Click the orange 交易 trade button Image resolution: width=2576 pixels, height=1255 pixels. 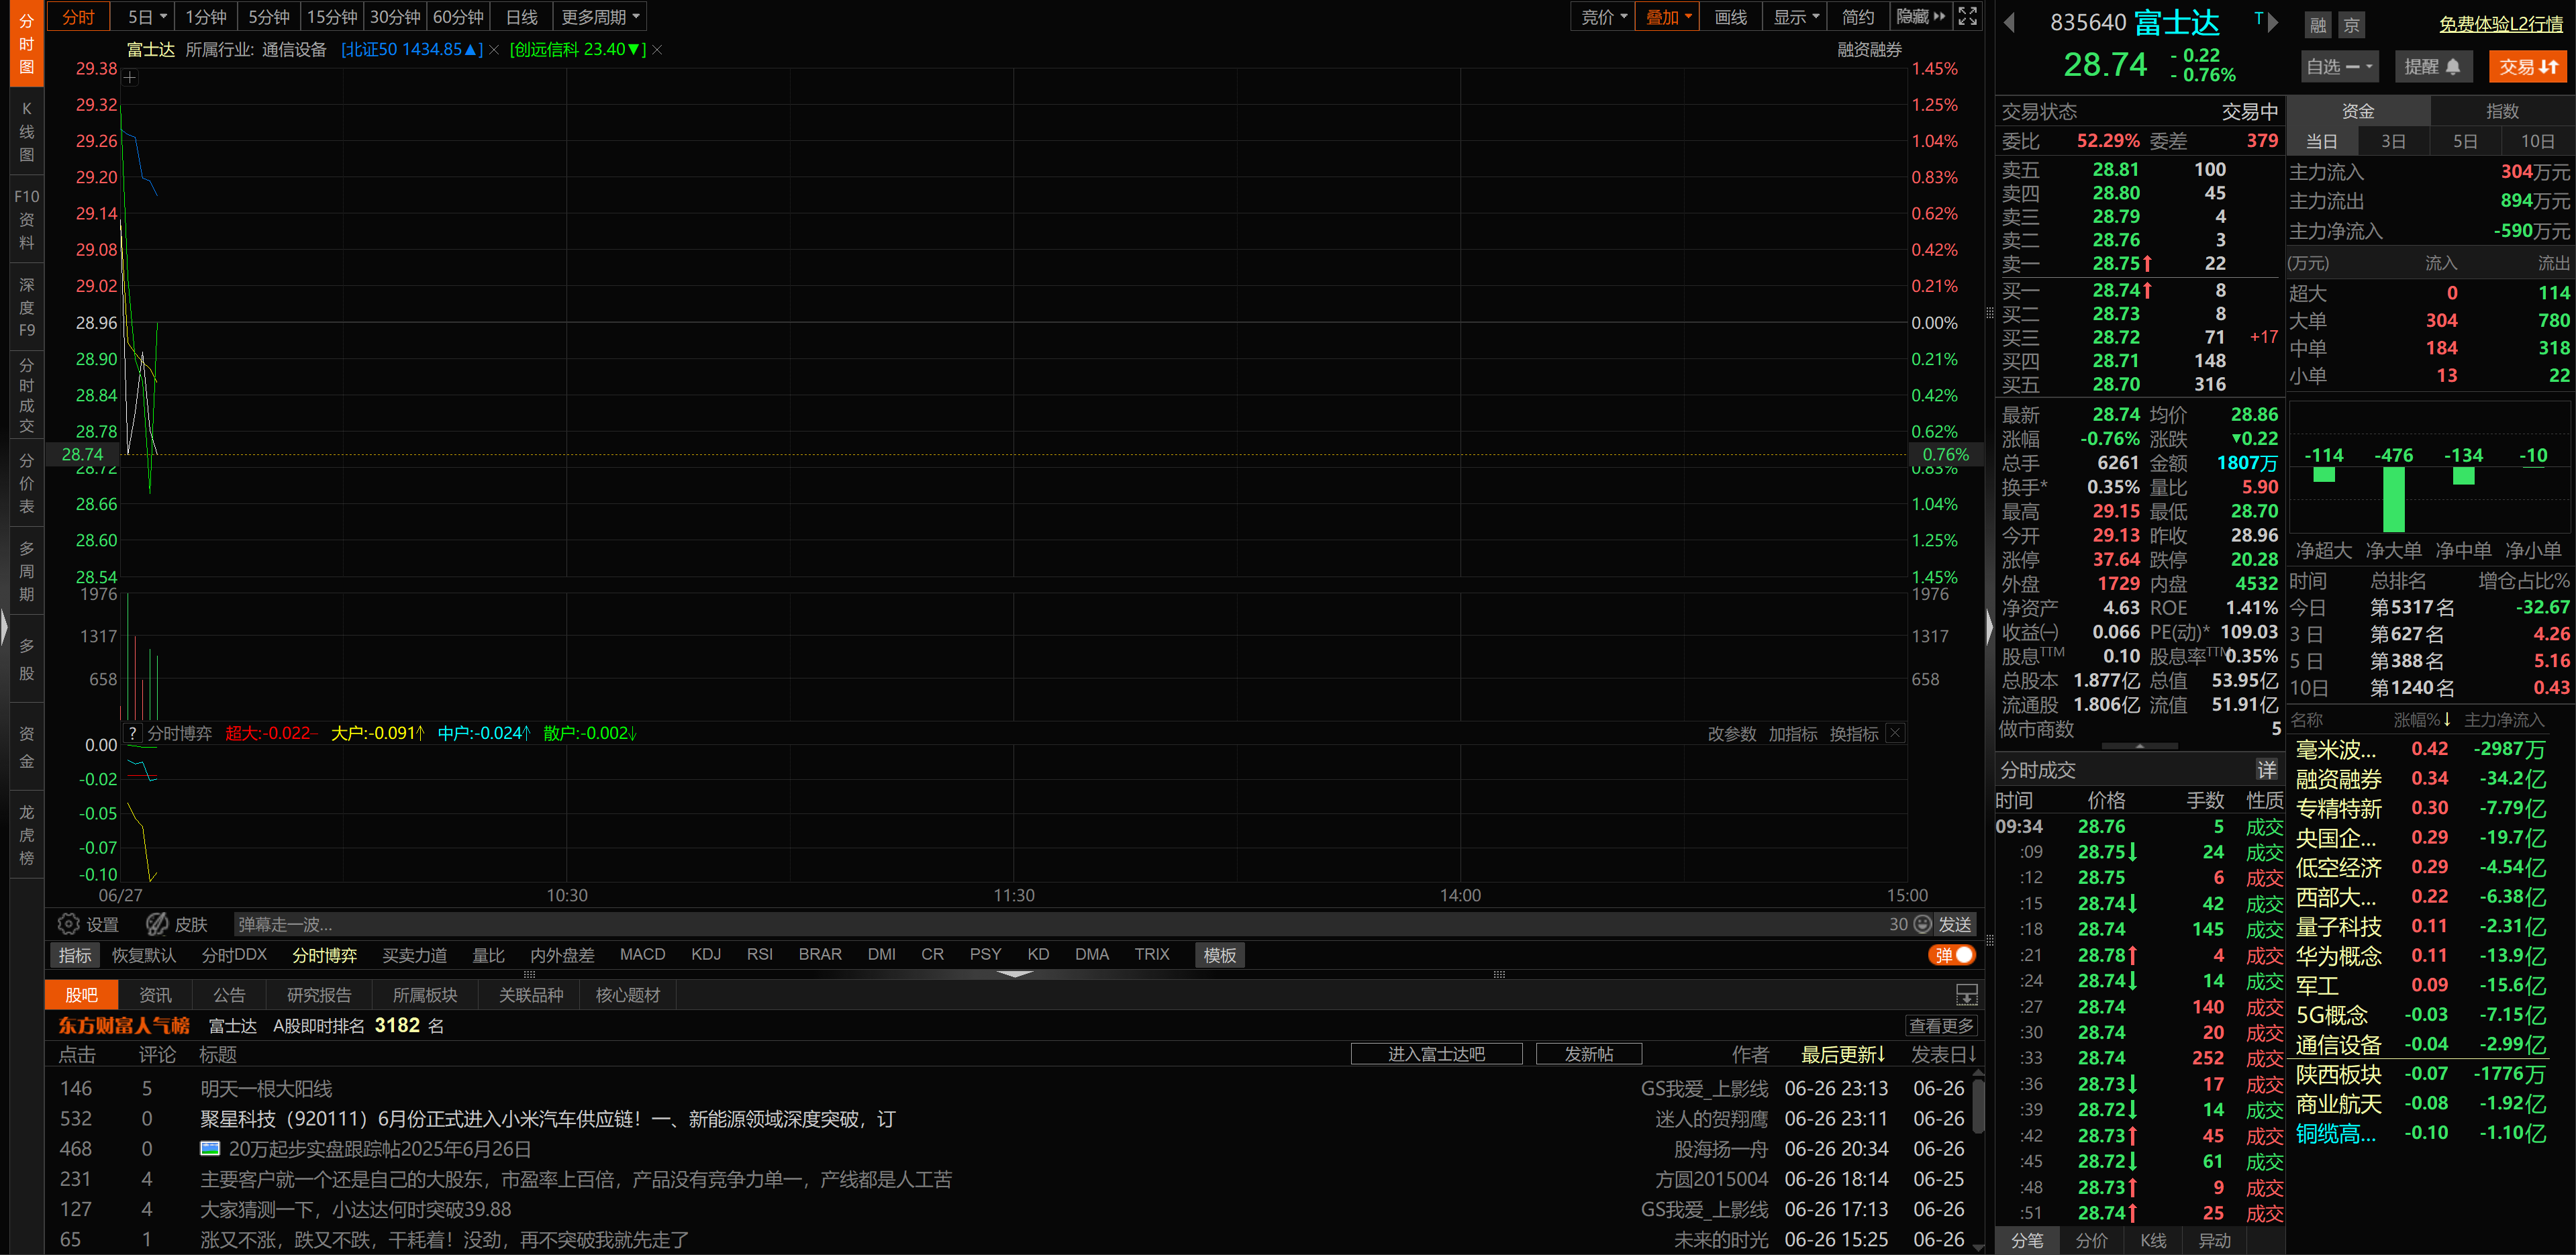pyautogui.click(x=2527, y=67)
